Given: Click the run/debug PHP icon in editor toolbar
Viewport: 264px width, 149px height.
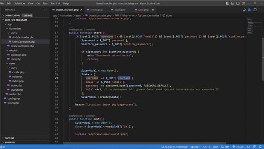Looking at the screenshot, I should [x=244, y=10].
